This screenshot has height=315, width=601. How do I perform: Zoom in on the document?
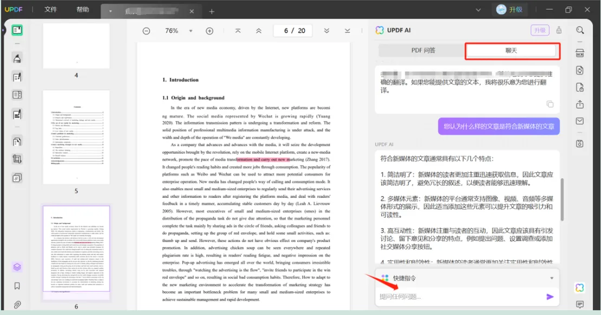click(x=210, y=31)
